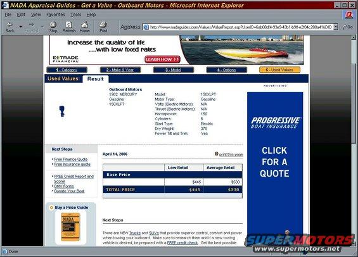Click the LEARN HOW ad button
The width and height of the screenshot is (358, 257).
point(162,60)
